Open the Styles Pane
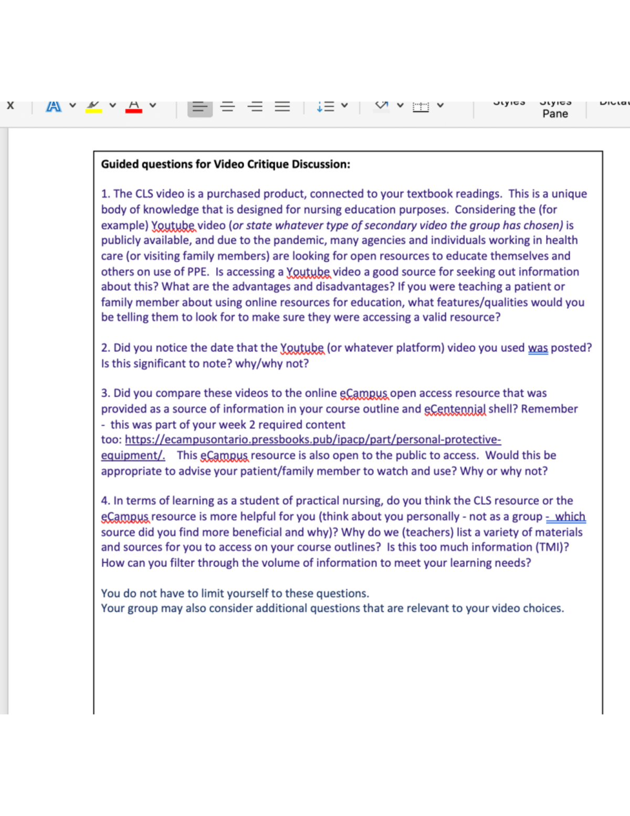Image resolution: width=630 pixels, height=816 pixels. [555, 109]
